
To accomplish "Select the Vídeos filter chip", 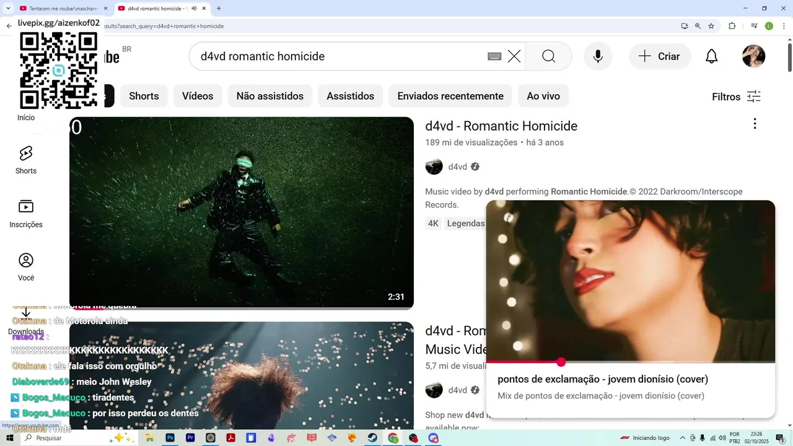I will (198, 96).
